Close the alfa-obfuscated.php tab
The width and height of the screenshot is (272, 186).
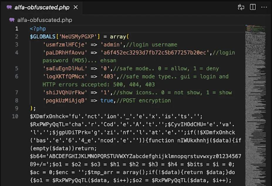76,7
